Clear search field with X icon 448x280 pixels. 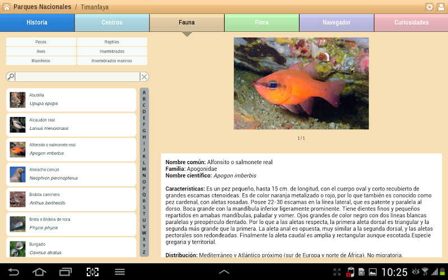coord(144,77)
